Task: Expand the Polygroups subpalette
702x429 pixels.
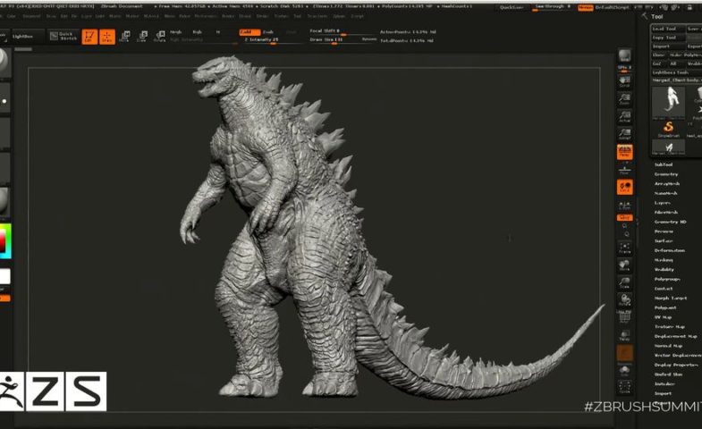Action: point(667,279)
